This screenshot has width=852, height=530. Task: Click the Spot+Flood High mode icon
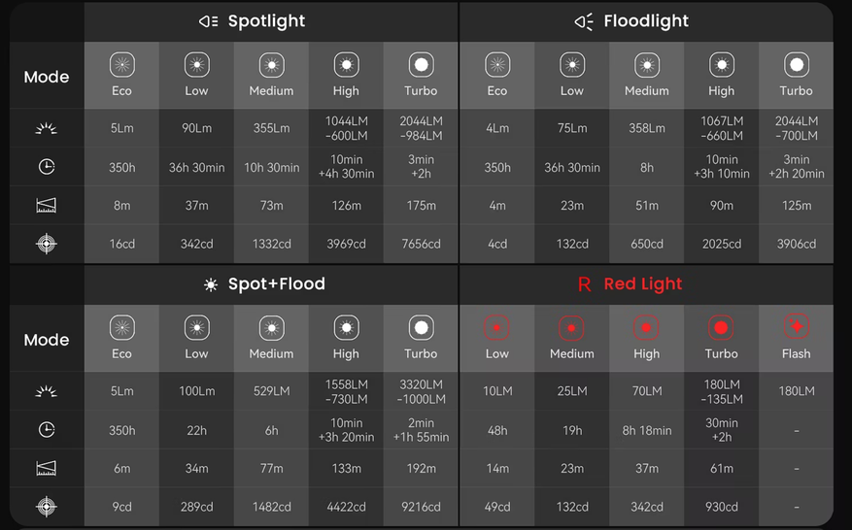[346, 328]
